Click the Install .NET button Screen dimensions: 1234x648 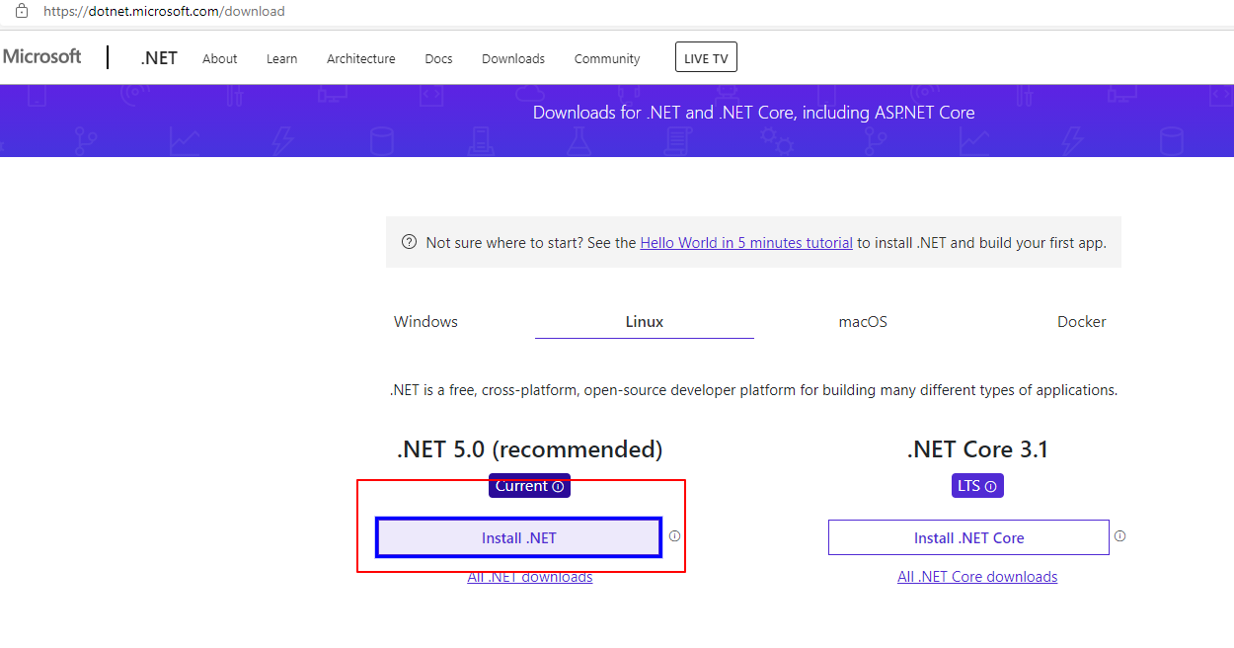pos(518,537)
